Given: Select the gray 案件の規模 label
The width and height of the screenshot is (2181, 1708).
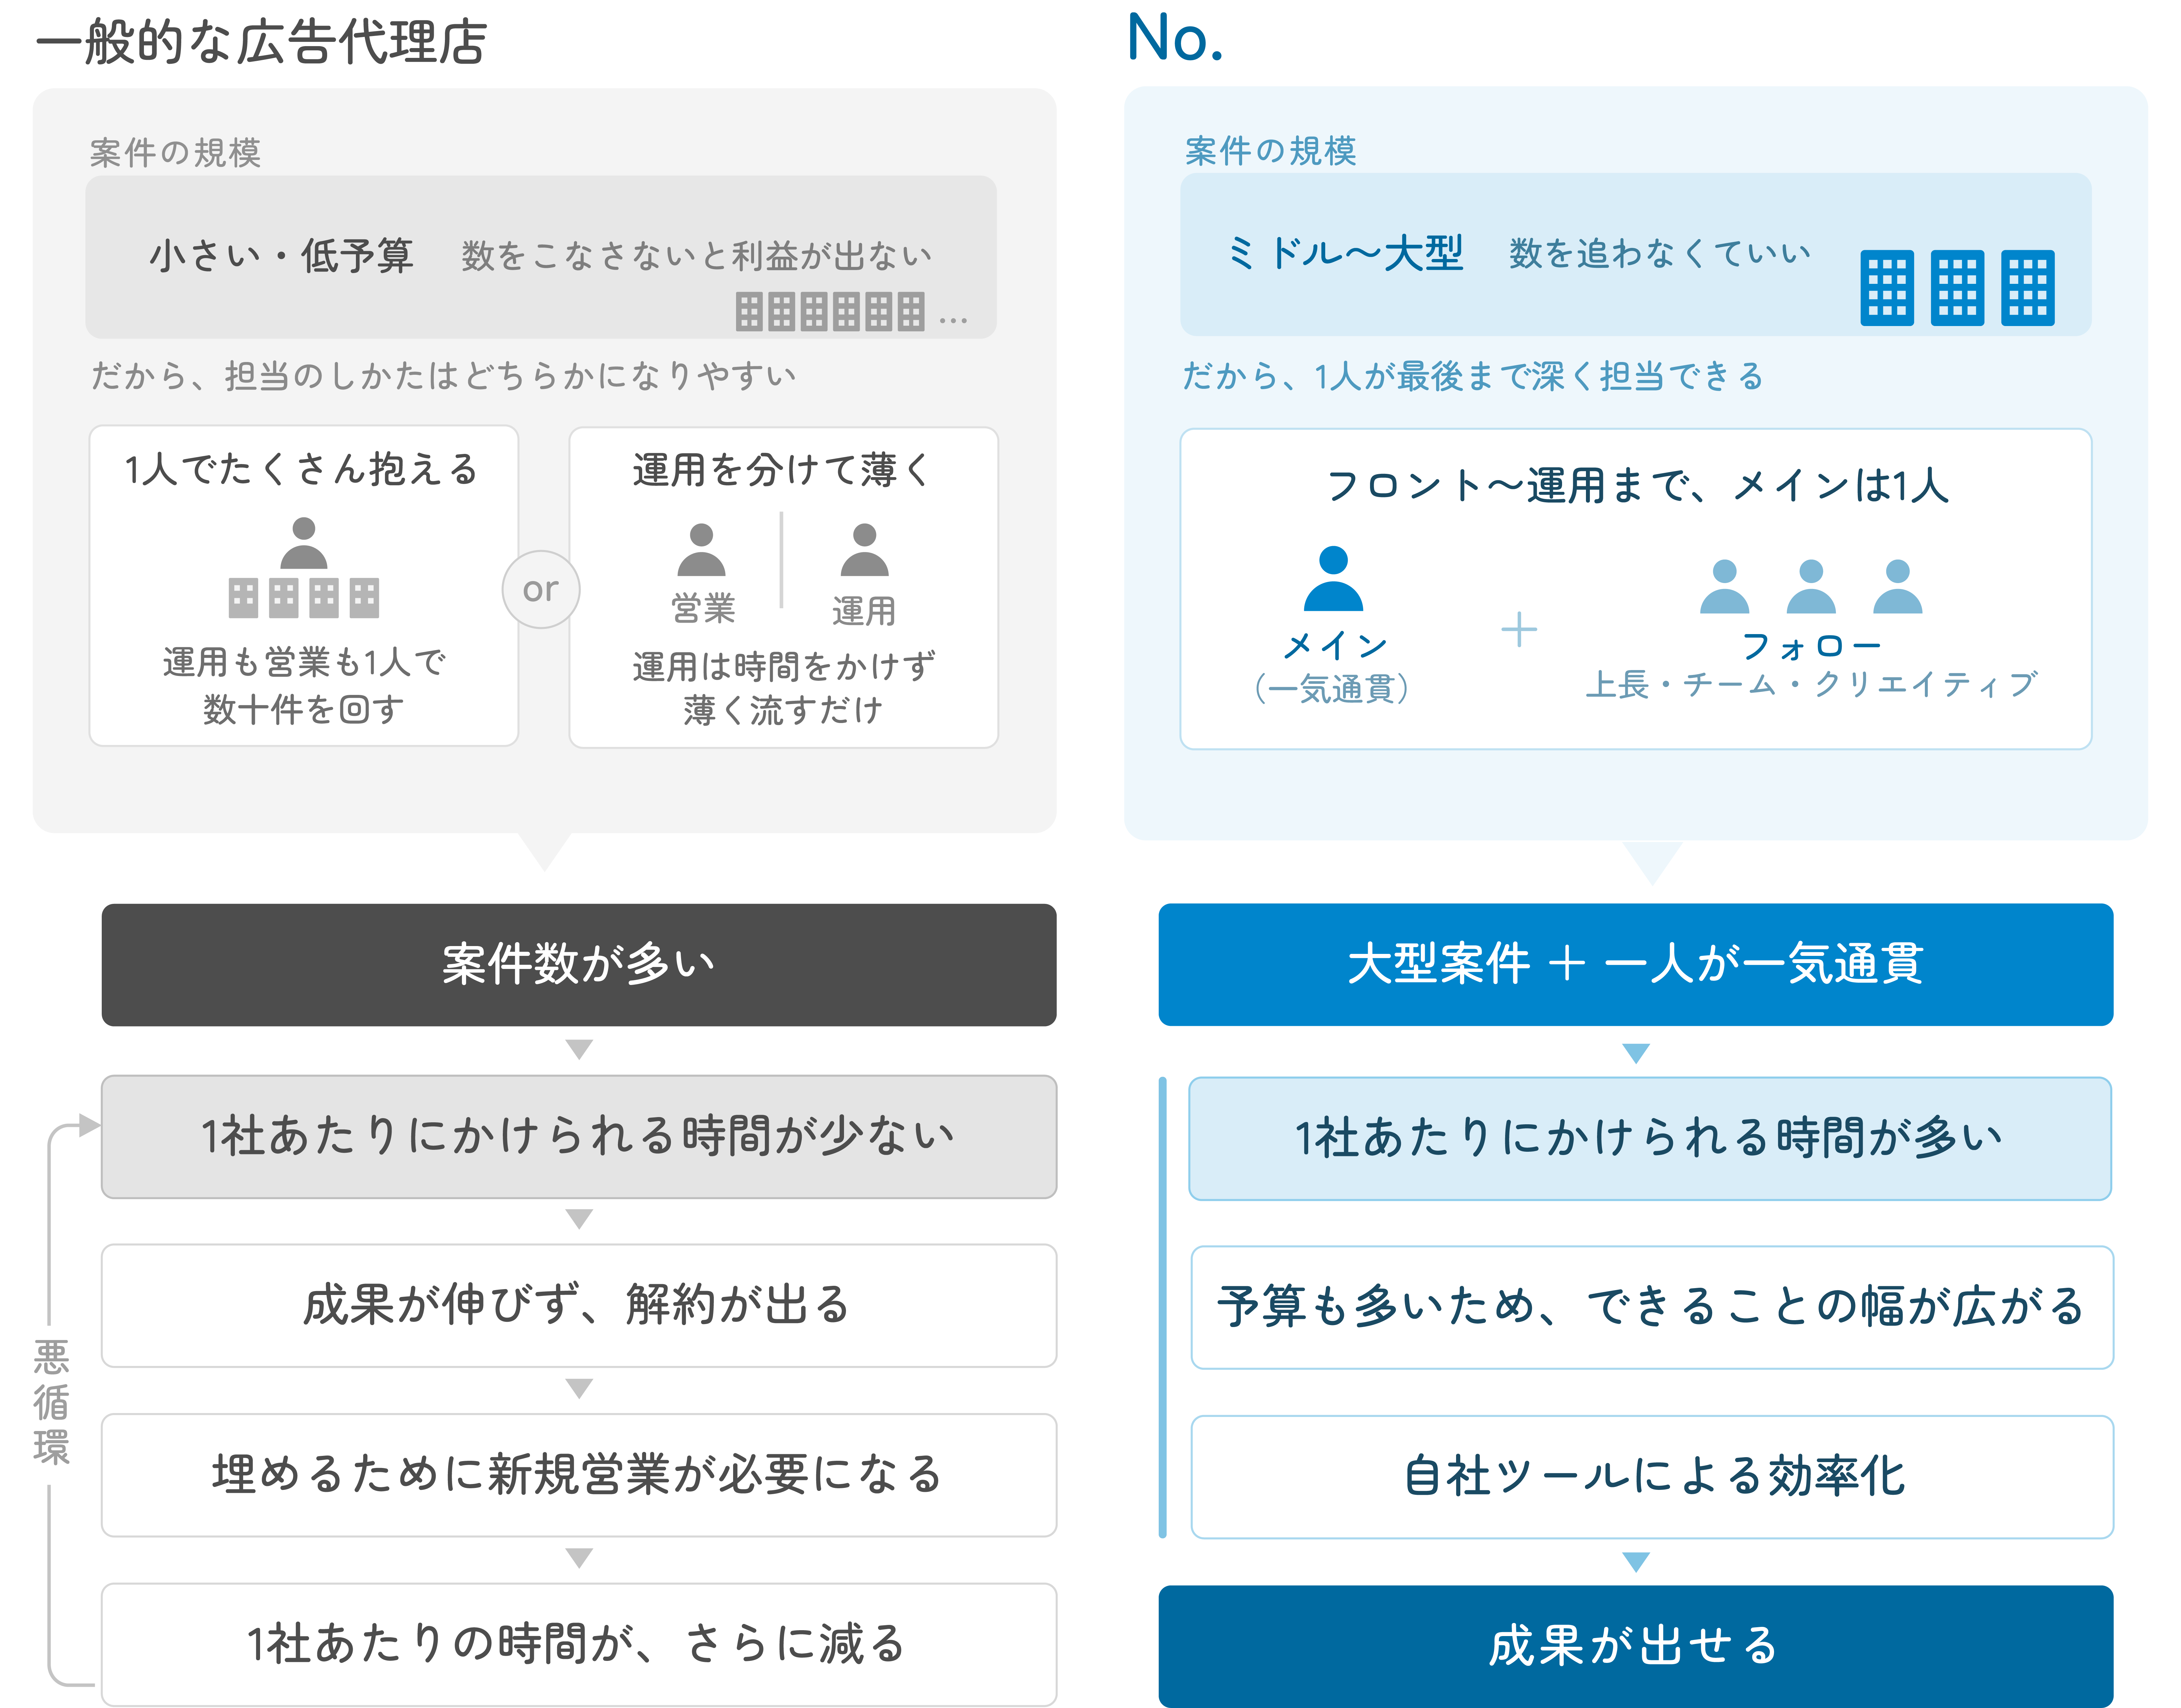Looking at the screenshot, I should [x=175, y=153].
